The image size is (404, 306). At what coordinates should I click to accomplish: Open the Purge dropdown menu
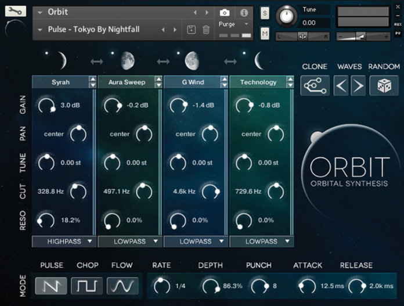point(234,24)
